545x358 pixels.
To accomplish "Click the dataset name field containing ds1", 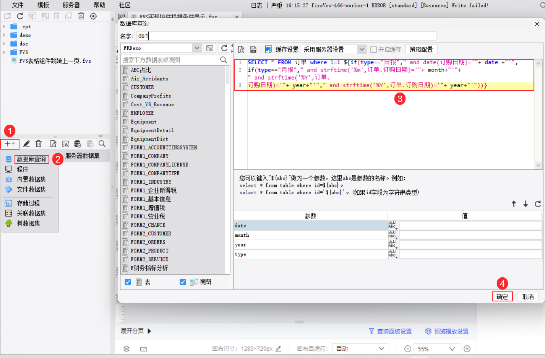I will [286, 36].
